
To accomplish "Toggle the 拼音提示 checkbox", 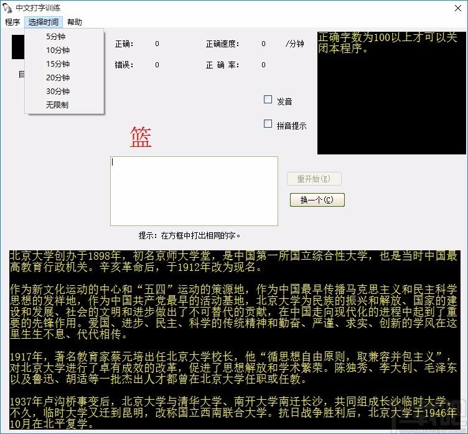I will pyautogui.click(x=268, y=124).
